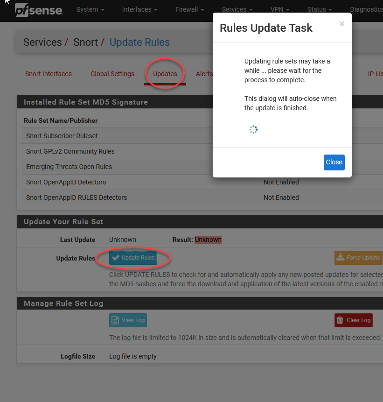Open the Firewall menu
Viewport: 383px width, 402px height.
(x=189, y=9)
